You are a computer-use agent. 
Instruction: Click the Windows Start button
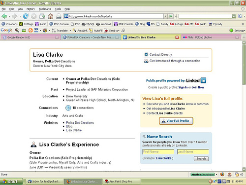coord(11,182)
